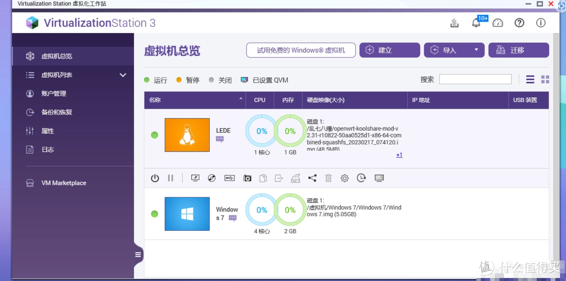Open VM settings gear icon
566x281 pixels.
(345, 178)
